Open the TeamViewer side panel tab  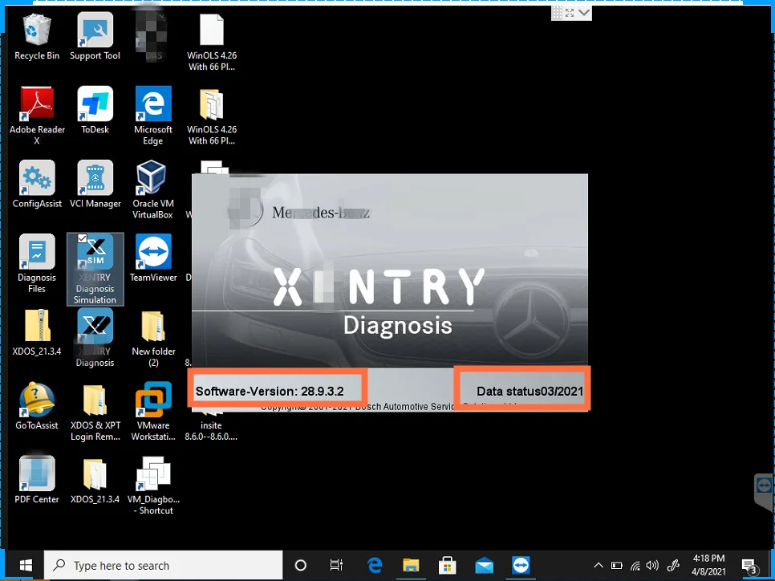(x=764, y=492)
